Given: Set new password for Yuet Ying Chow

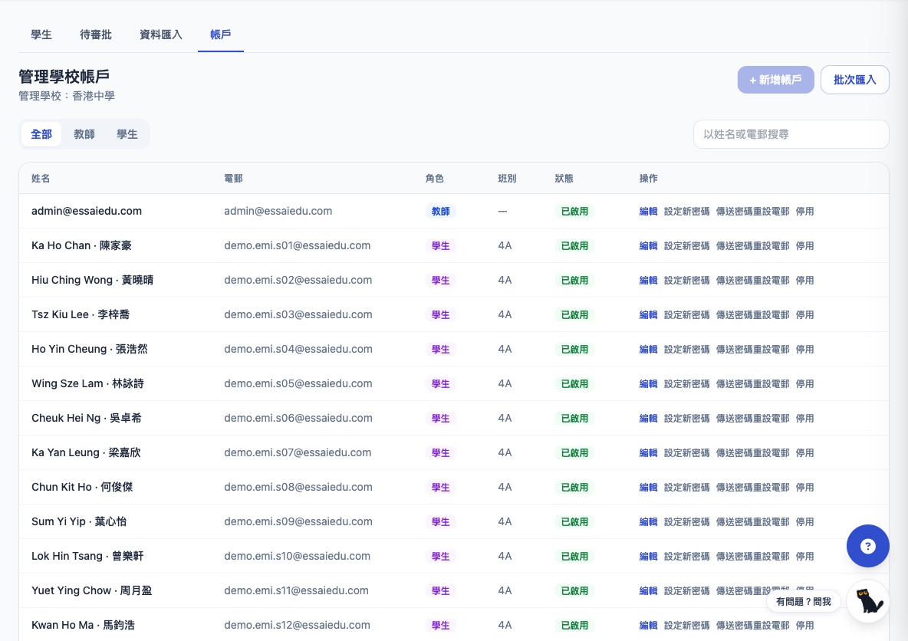Looking at the screenshot, I should [687, 590].
